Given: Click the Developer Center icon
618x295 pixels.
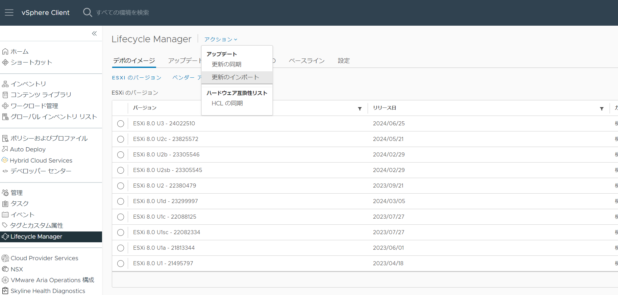Looking at the screenshot, I should [5, 171].
